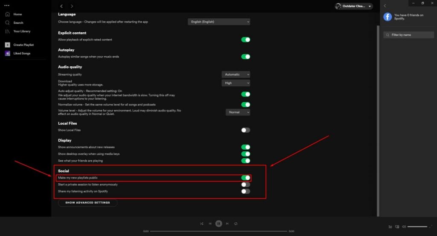This screenshot has width=437, height=236.
Task: Toggle Auto adjust quality switch
Action: pos(245,94)
